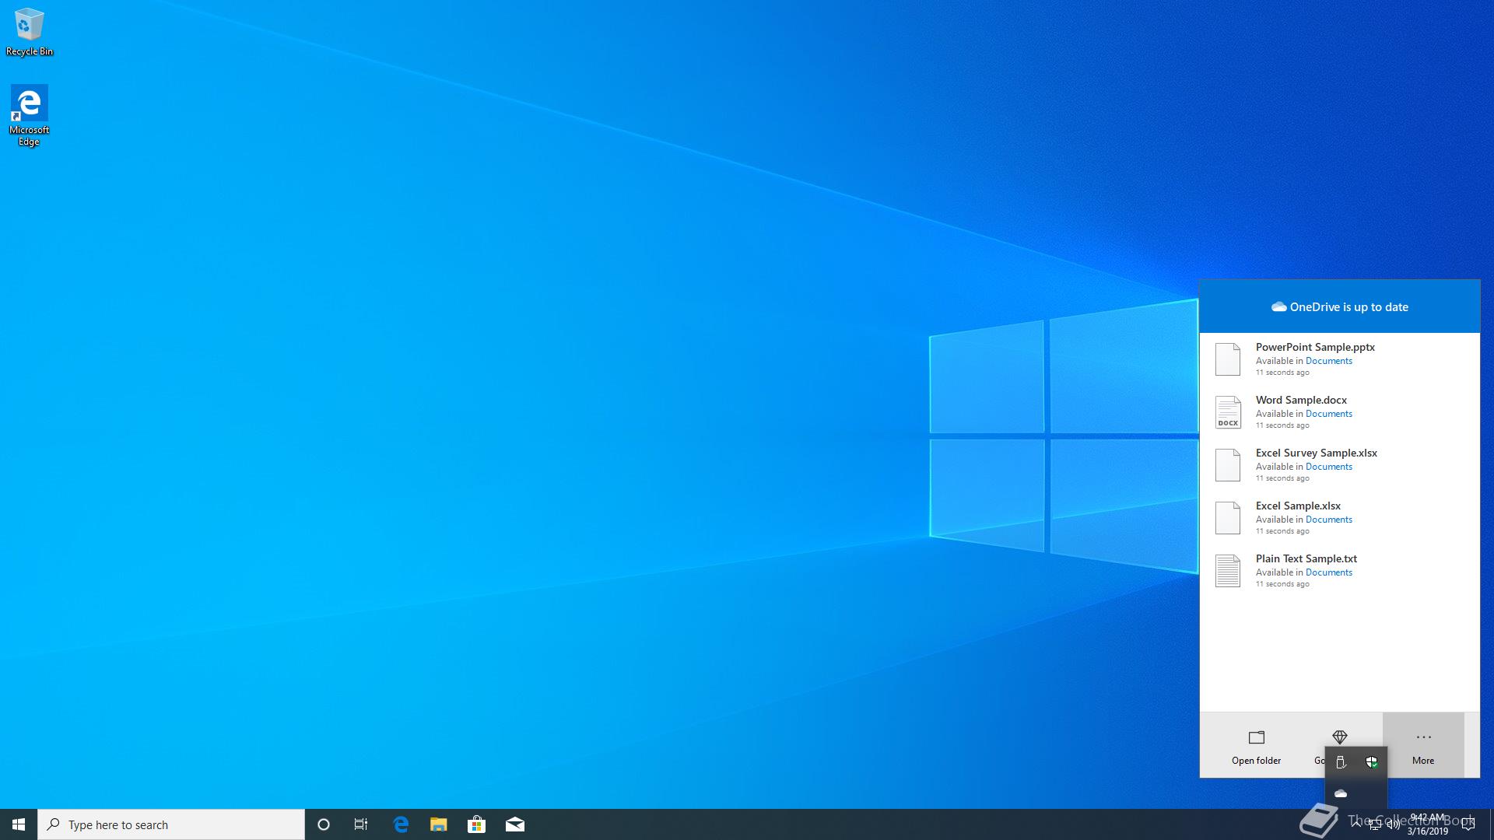Open Documents link under PowerPoint Sample.pptx
Image resolution: width=1494 pixels, height=840 pixels.
pyautogui.click(x=1329, y=361)
